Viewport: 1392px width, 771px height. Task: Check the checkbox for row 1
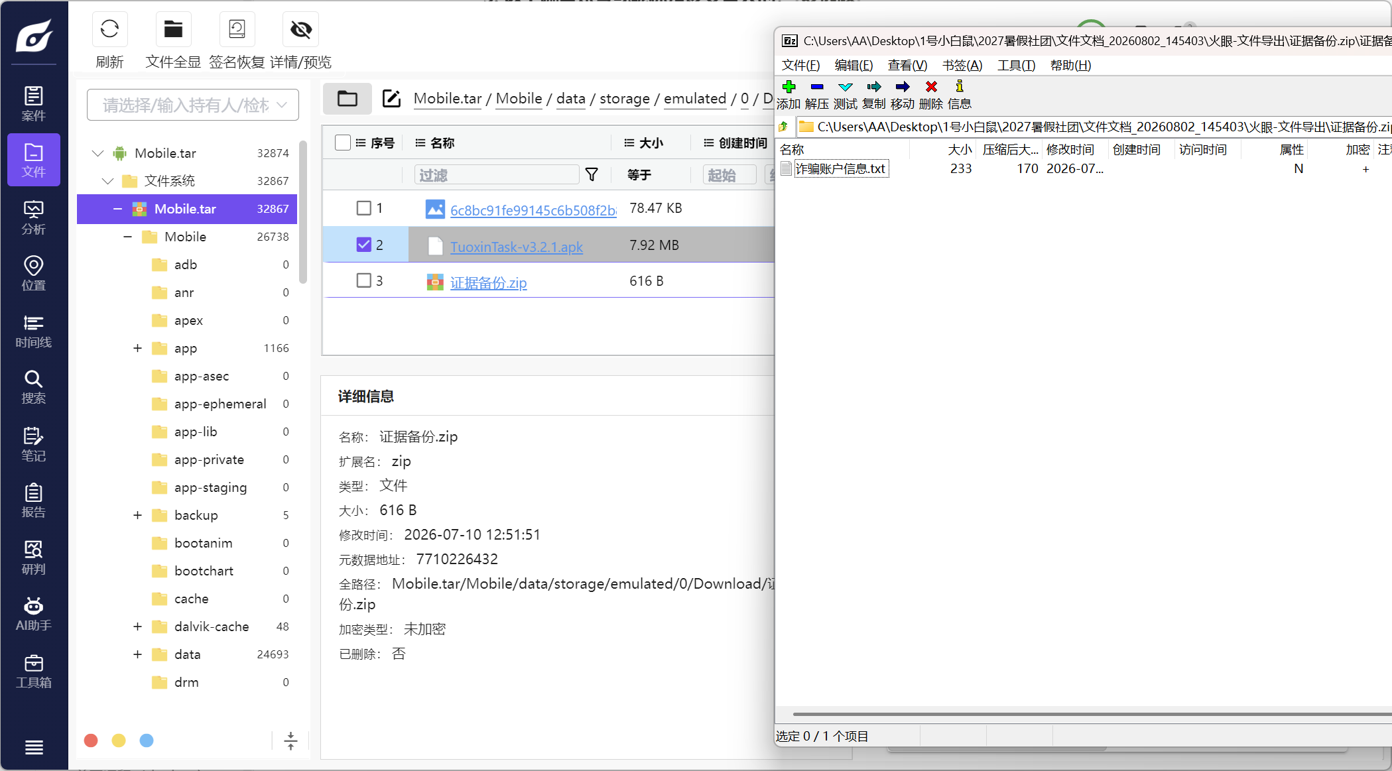pyautogui.click(x=363, y=208)
